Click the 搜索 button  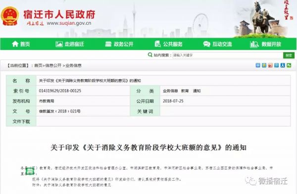click(x=289, y=55)
